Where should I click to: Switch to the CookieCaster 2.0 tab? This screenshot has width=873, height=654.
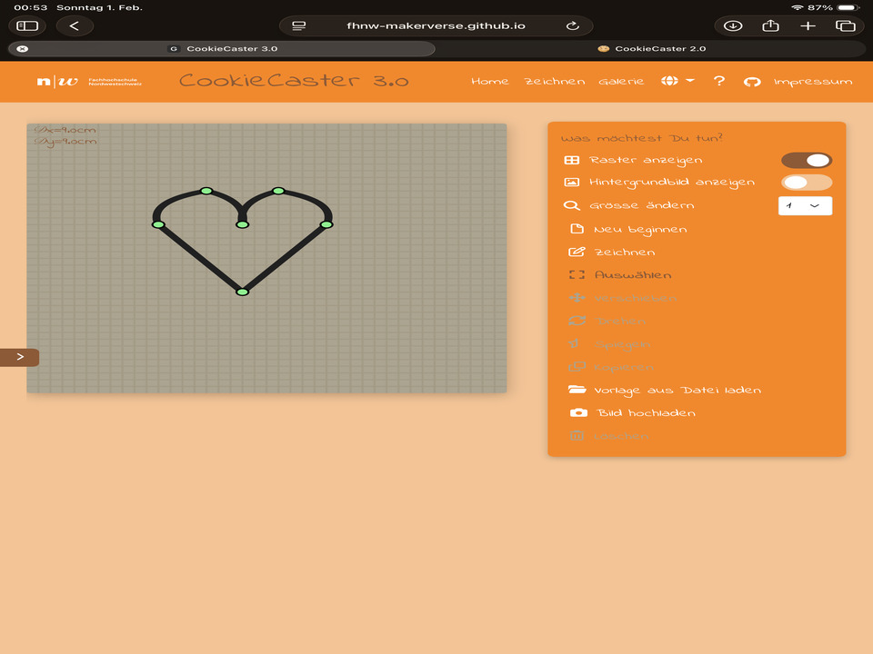651,49
